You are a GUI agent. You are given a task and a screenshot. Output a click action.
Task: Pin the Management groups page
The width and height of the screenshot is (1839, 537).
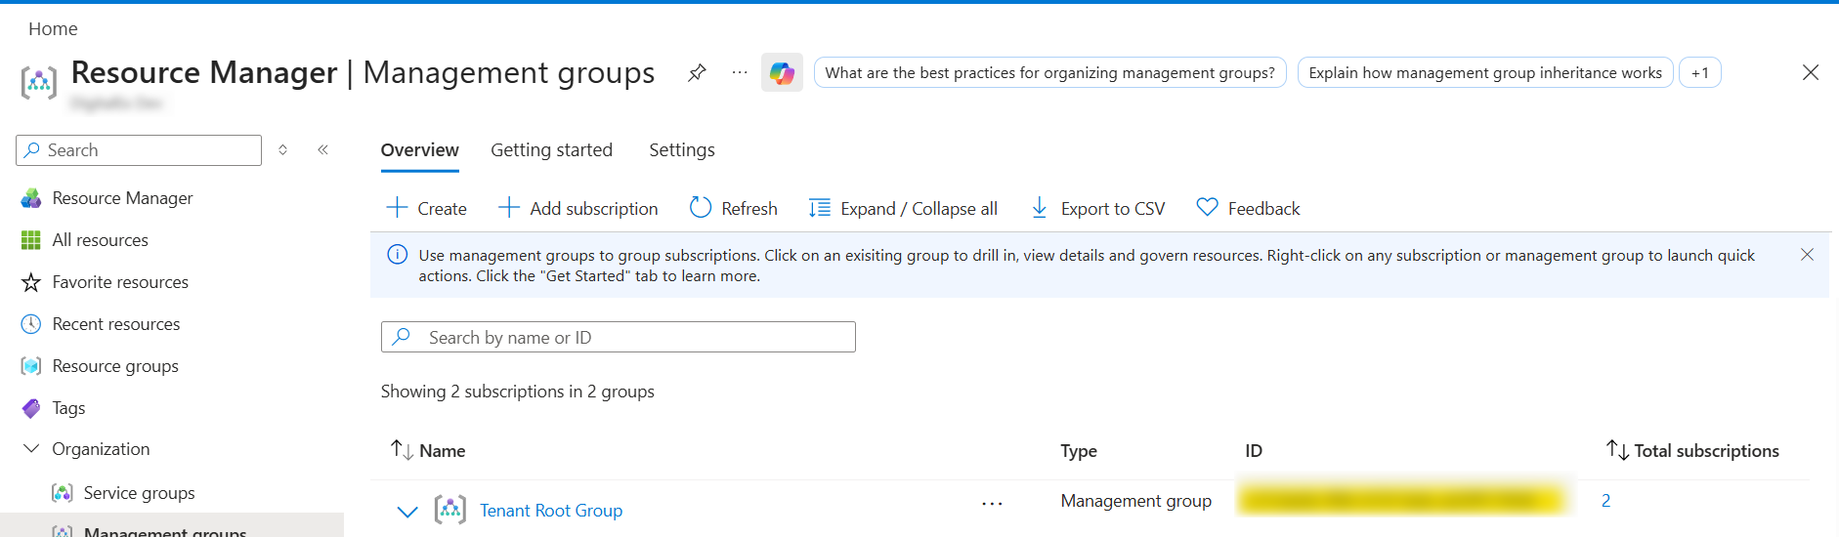[697, 73]
